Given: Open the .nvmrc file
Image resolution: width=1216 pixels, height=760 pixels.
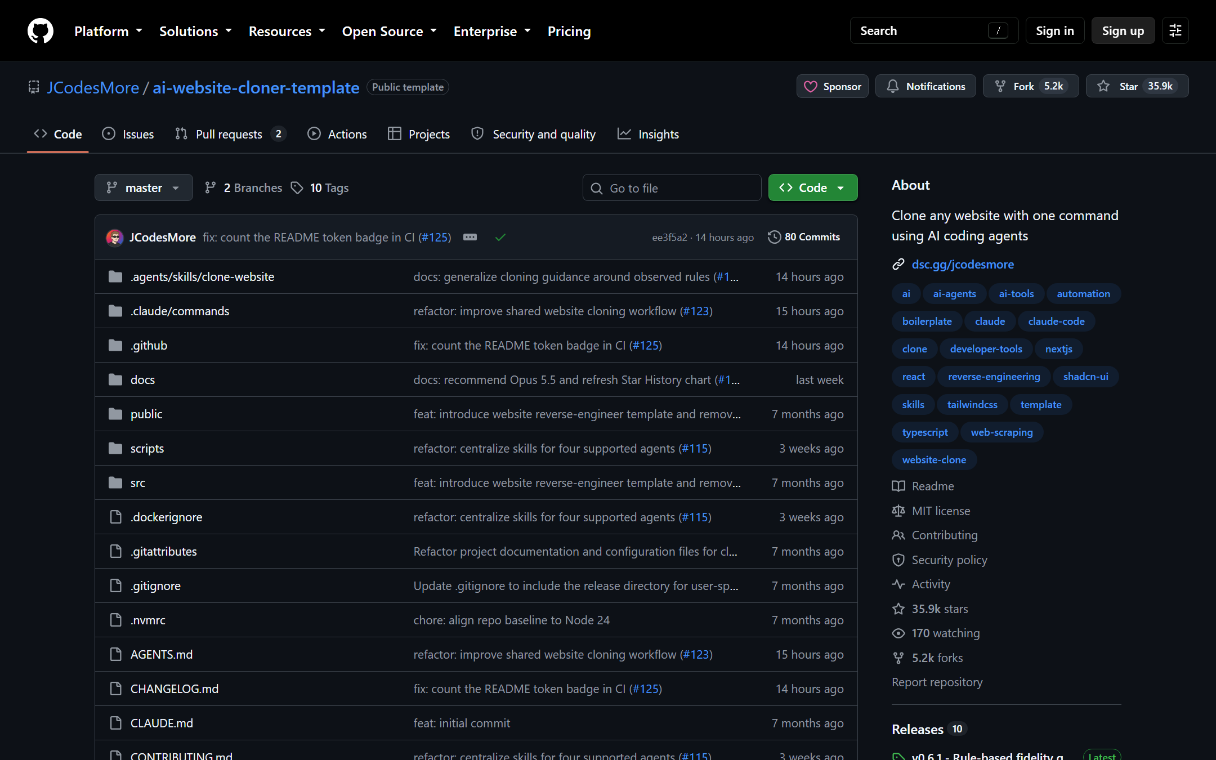Looking at the screenshot, I should [148, 620].
